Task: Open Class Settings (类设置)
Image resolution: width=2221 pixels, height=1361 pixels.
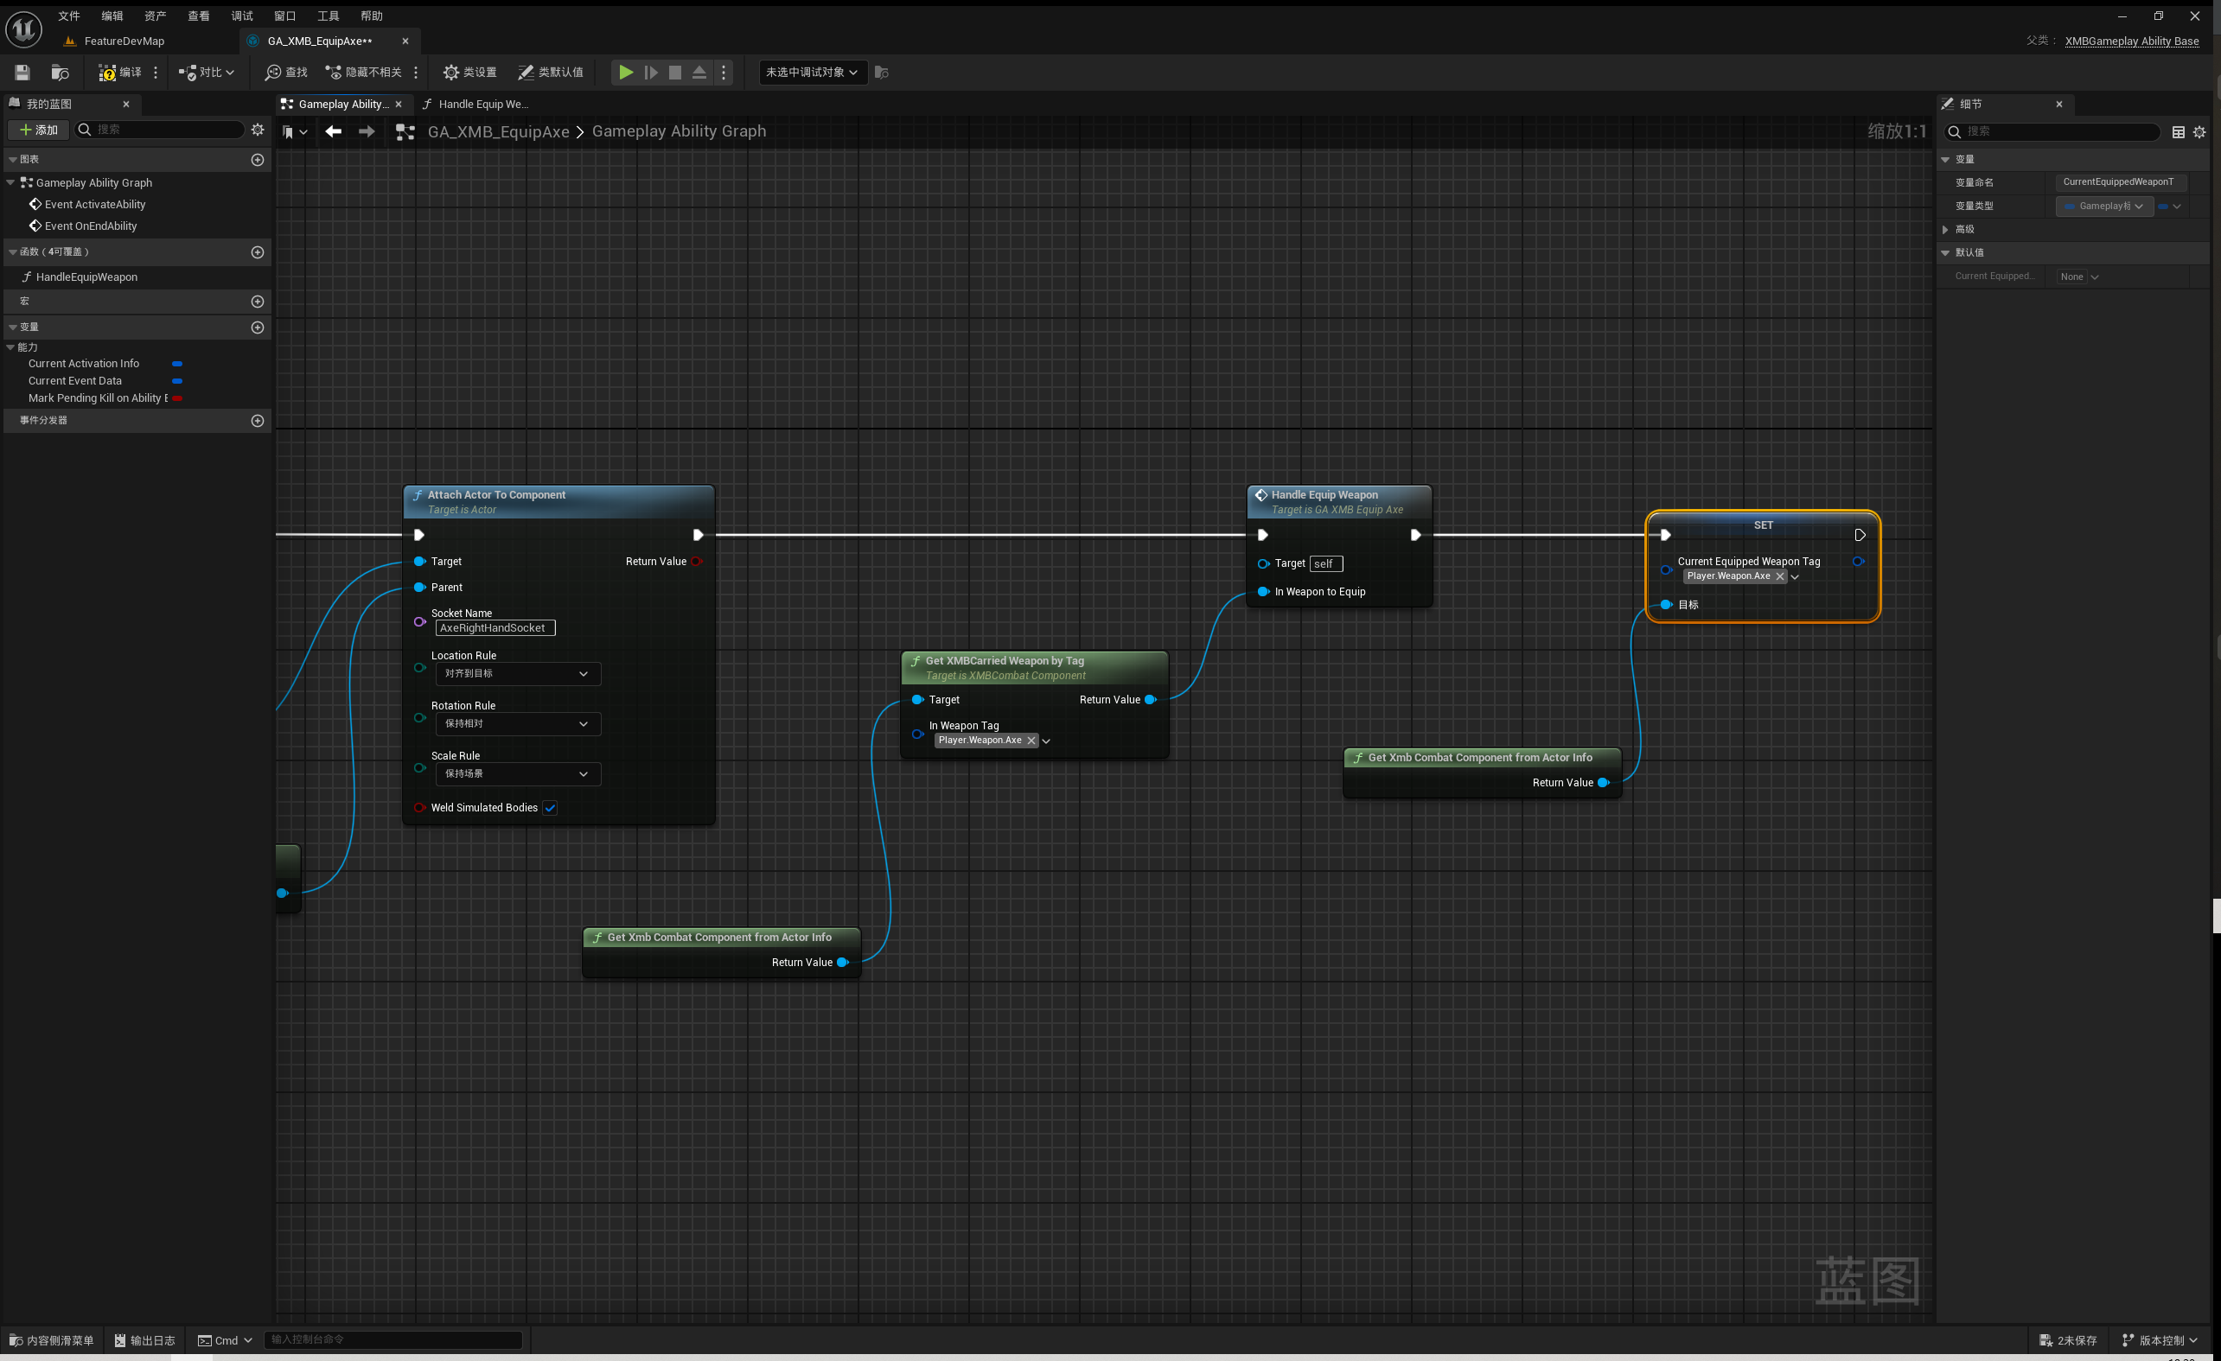Action: [469, 72]
